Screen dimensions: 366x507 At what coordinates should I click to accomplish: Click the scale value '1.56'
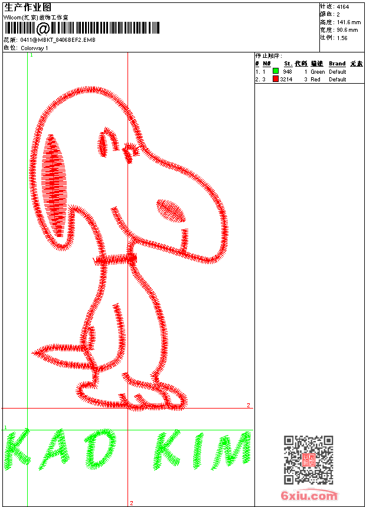(x=342, y=38)
